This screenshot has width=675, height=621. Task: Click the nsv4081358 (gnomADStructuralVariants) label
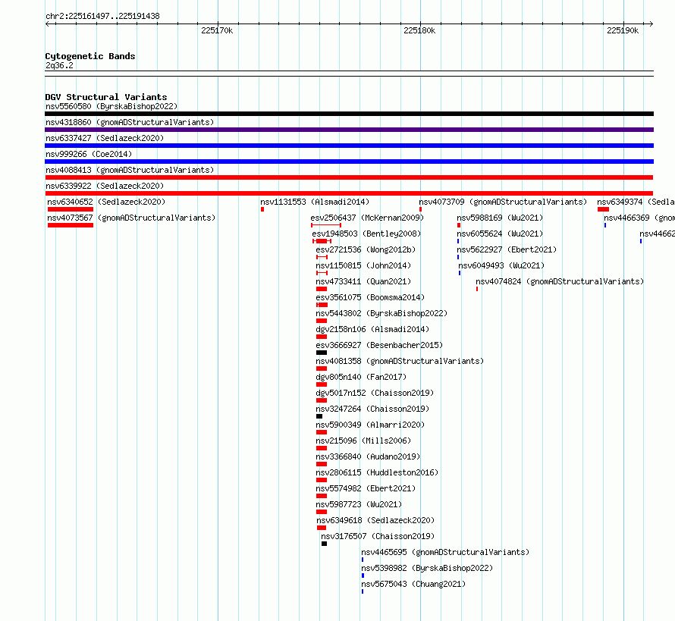[400, 361]
